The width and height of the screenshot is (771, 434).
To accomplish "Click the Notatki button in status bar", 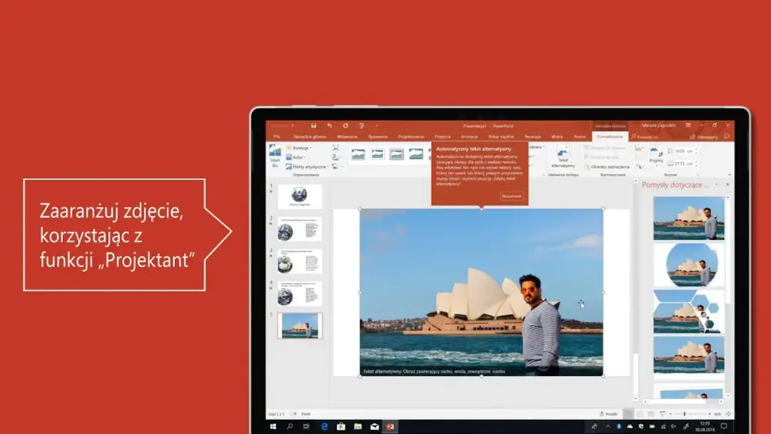I will point(608,414).
